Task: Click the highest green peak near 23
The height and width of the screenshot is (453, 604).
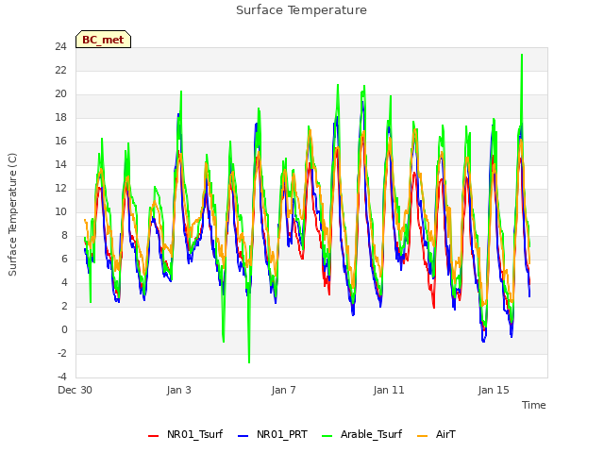Action: [522, 55]
